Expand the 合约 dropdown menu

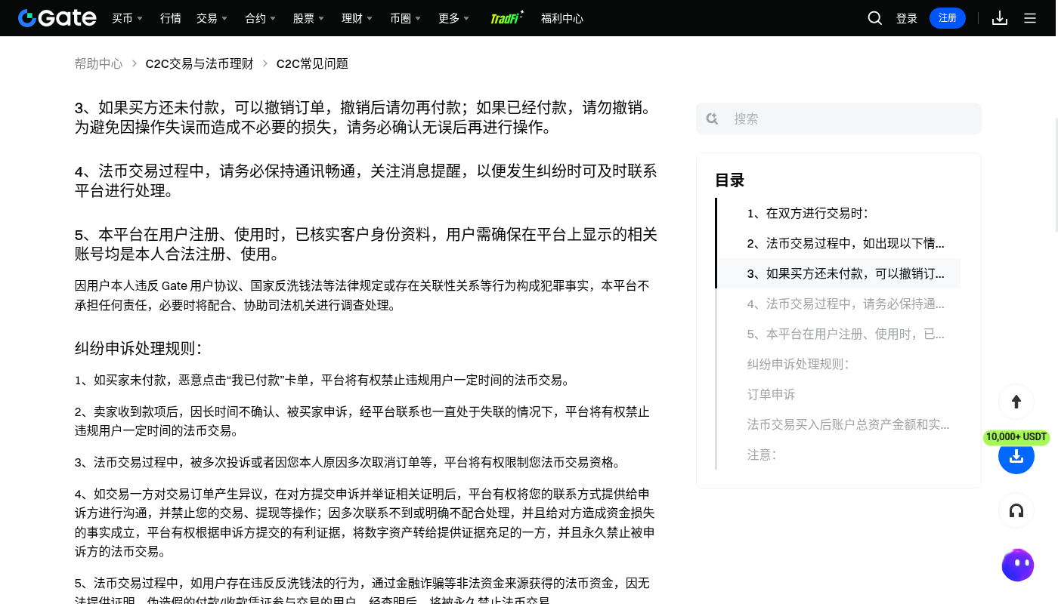pyautogui.click(x=260, y=18)
